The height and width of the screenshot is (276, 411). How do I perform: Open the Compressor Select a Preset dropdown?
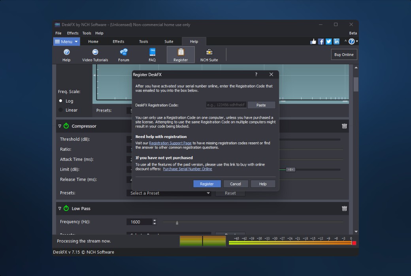tap(169, 193)
